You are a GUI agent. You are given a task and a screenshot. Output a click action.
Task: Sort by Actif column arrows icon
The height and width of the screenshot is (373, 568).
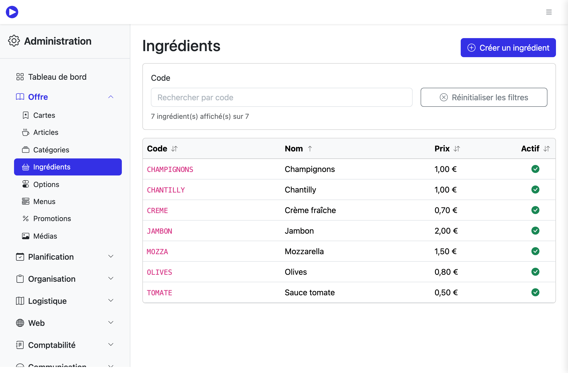[x=547, y=149]
